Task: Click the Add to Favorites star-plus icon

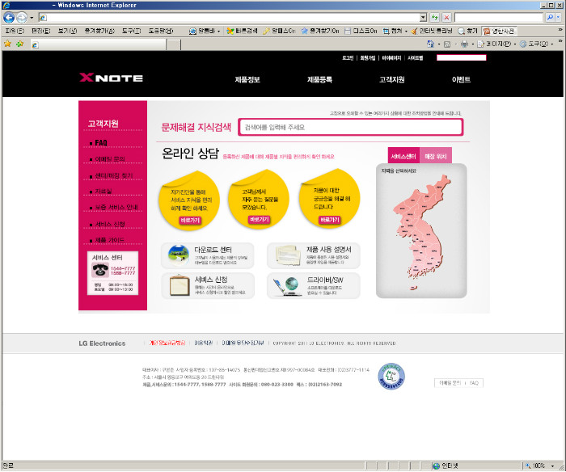Action: tap(19, 44)
